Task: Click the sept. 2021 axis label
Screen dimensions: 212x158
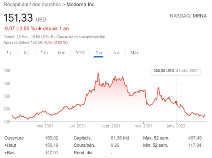Action: (x=111, y=126)
